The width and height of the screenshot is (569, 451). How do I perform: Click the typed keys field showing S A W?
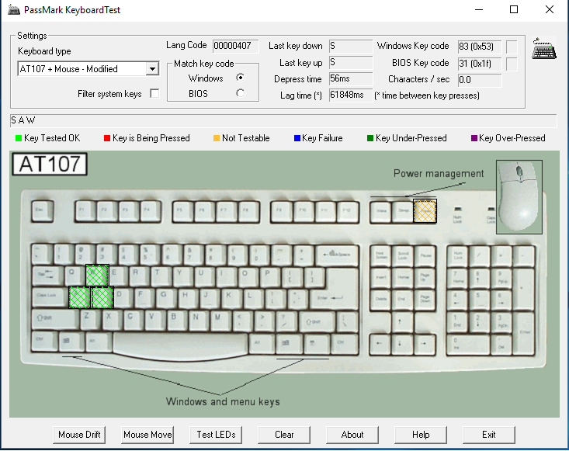pos(283,120)
